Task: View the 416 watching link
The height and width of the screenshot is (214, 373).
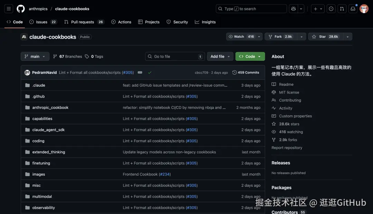Action: coord(287,132)
